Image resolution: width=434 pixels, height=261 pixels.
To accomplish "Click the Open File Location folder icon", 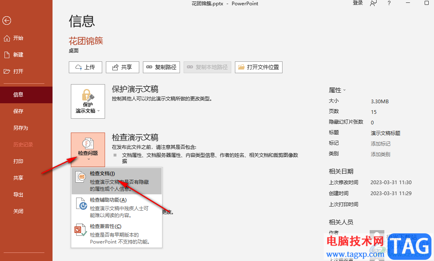I will point(241,67).
